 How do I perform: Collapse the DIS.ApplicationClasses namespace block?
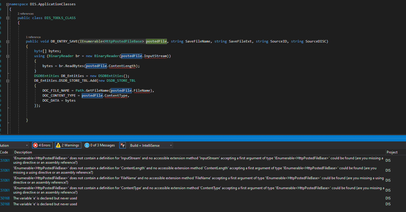click(8, 4)
